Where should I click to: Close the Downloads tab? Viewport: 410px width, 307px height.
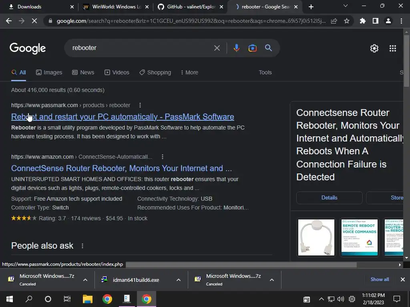click(72, 7)
